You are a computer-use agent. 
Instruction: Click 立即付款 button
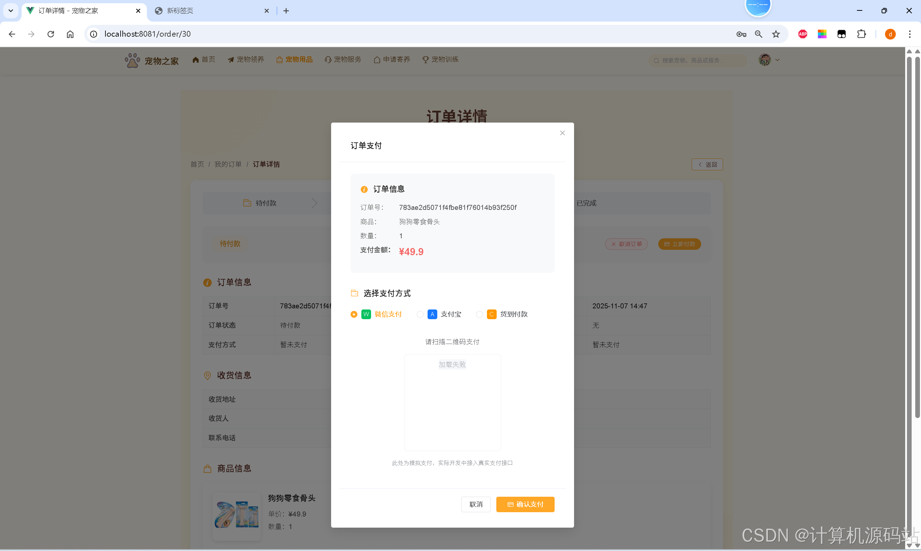[x=680, y=244]
